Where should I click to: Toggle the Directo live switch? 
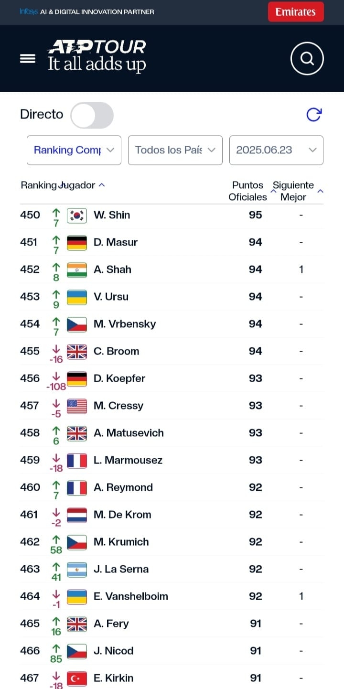pyautogui.click(x=92, y=115)
